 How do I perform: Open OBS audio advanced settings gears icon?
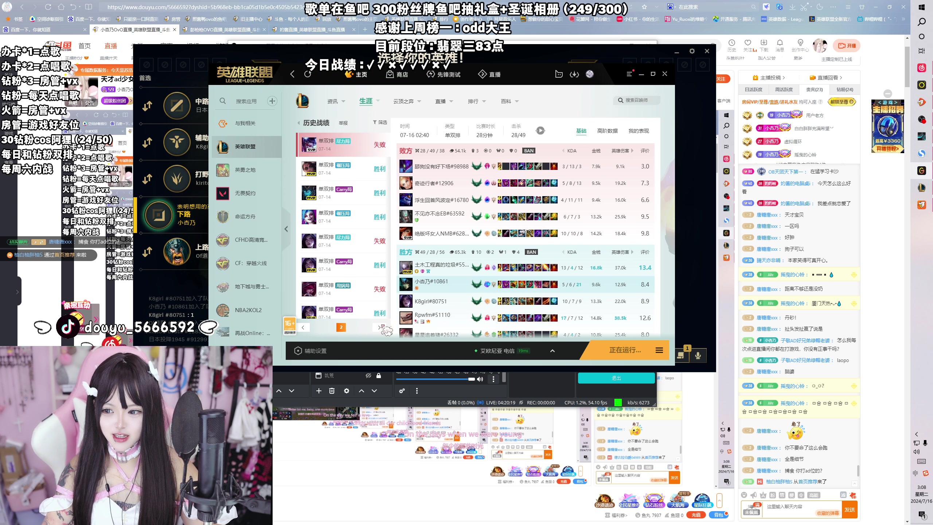click(402, 391)
